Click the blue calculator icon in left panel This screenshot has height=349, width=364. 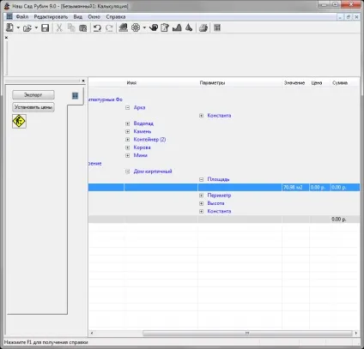point(75,95)
